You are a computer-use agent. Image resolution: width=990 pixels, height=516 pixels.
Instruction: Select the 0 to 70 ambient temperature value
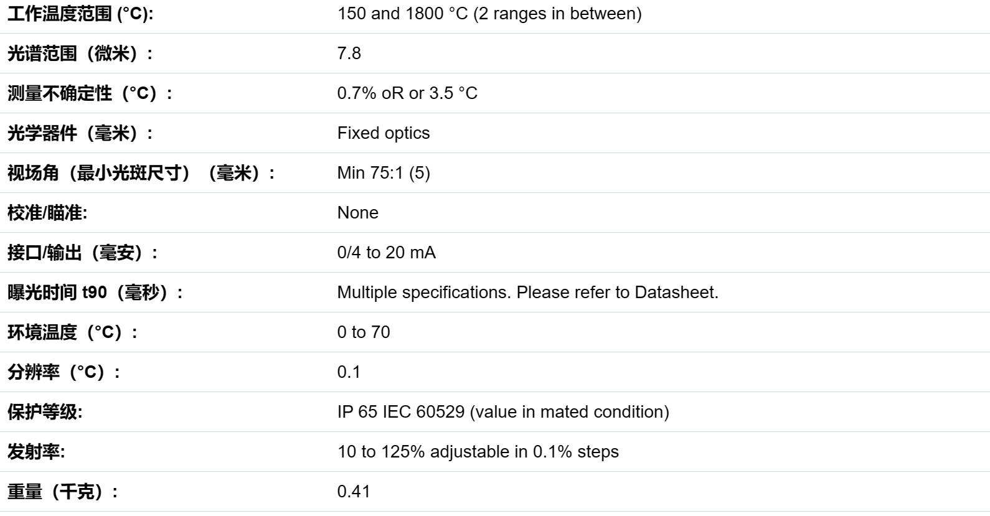[x=364, y=332]
